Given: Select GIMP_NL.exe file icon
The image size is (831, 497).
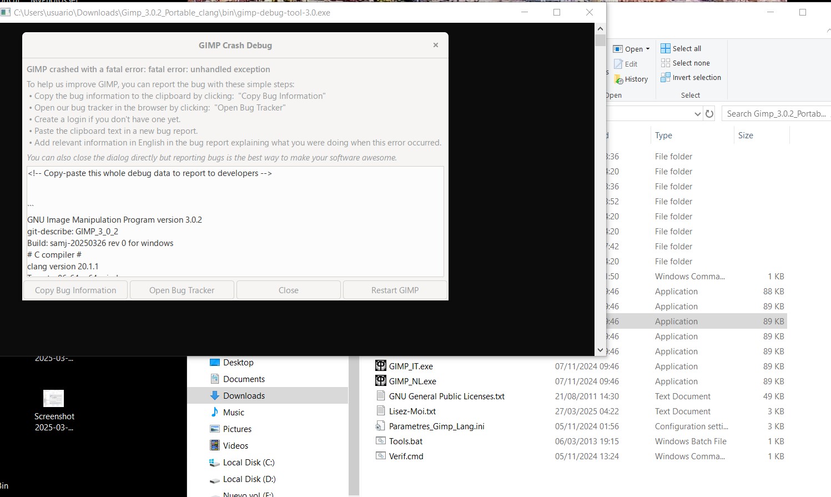Looking at the screenshot, I should point(380,381).
